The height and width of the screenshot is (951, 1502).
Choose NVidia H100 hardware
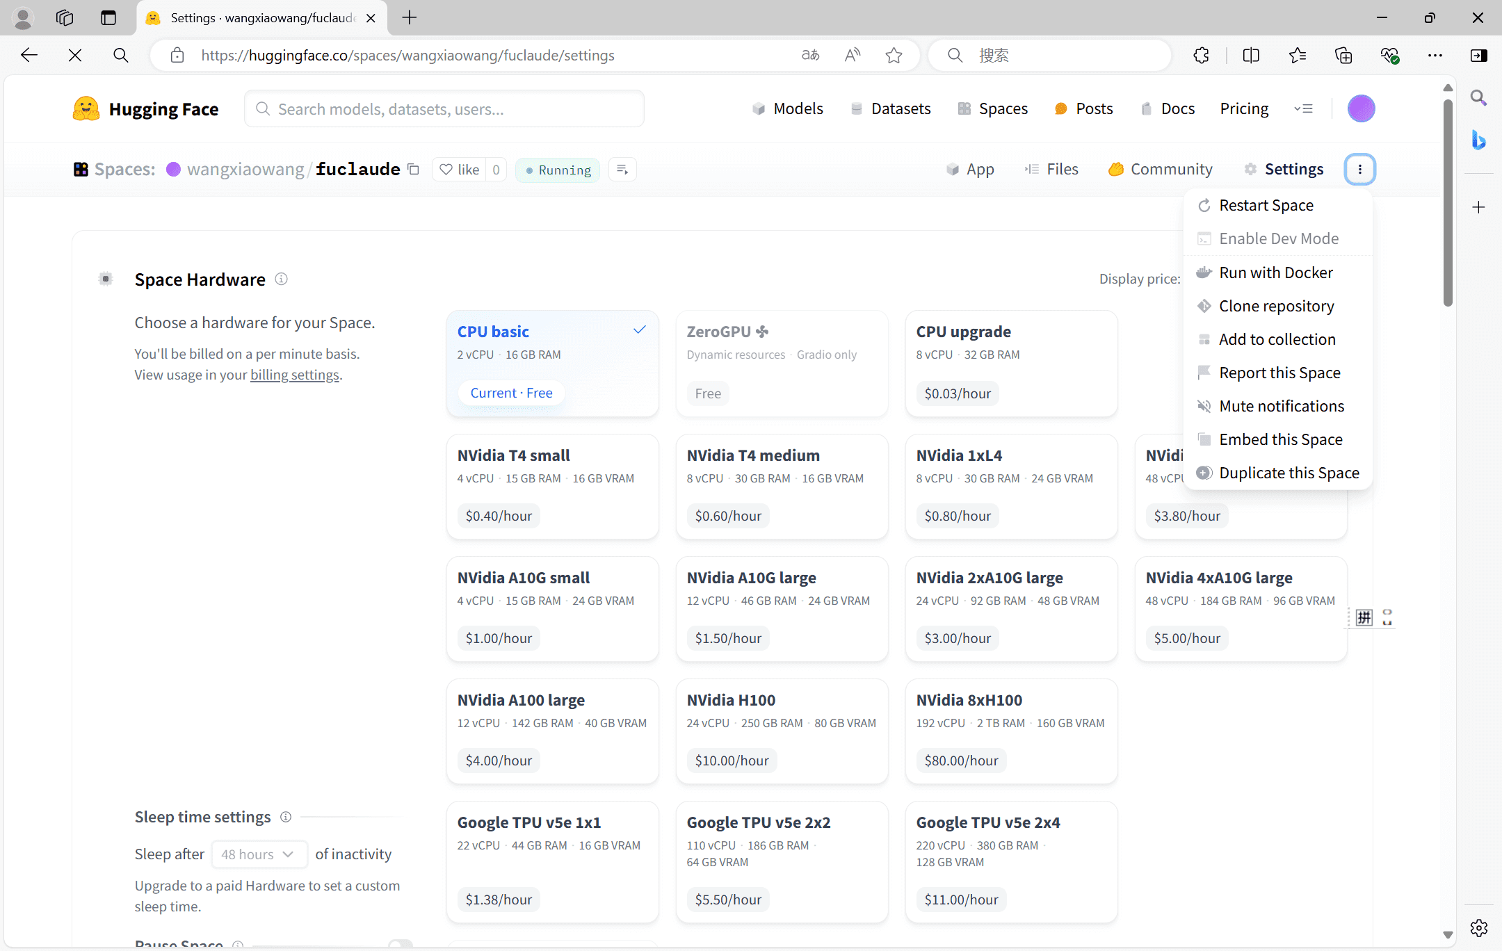tap(782, 731)
